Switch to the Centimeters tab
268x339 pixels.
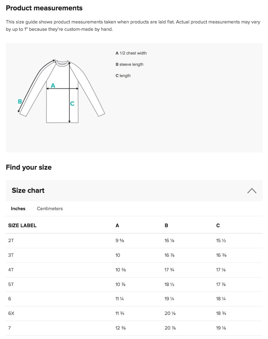click(x=50, y=209)
